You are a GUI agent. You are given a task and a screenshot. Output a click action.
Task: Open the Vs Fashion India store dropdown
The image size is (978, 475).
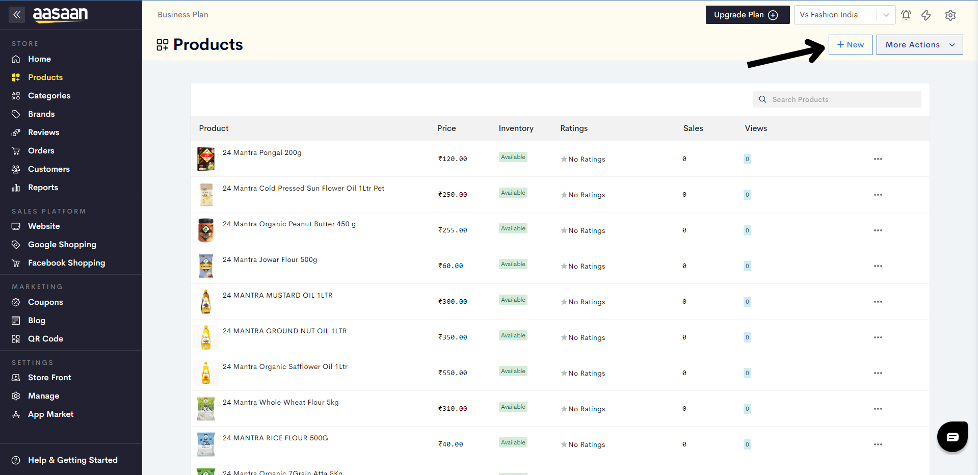(x=845, y=15)
